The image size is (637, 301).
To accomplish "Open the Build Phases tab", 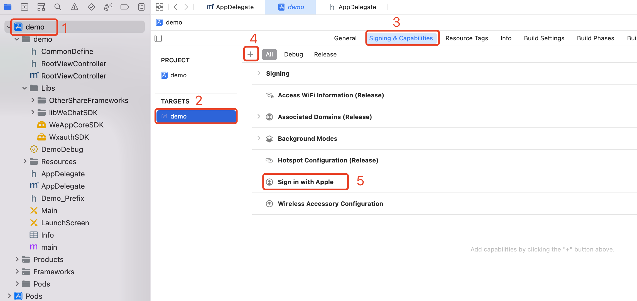I will point(596,38).
